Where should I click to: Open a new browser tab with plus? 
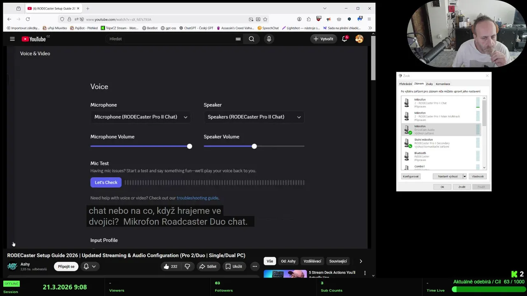(x=88, y=8)
